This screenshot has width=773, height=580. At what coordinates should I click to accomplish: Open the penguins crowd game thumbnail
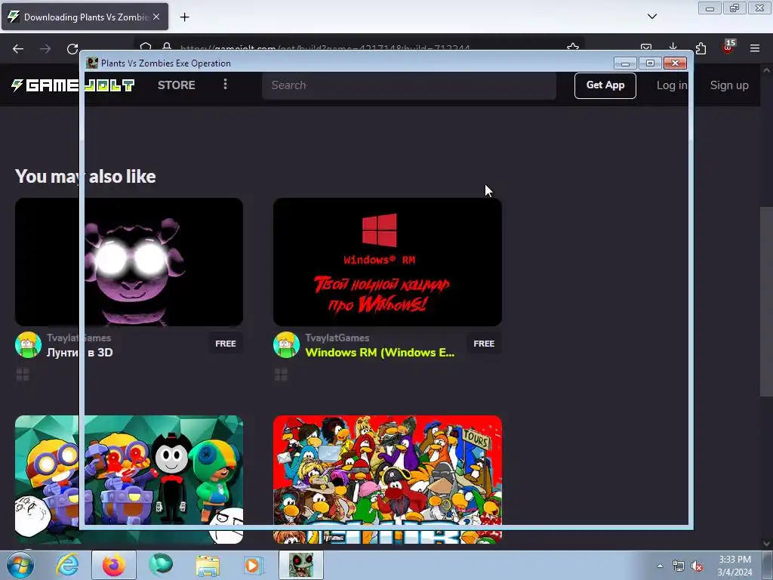(x=387, y=480)
